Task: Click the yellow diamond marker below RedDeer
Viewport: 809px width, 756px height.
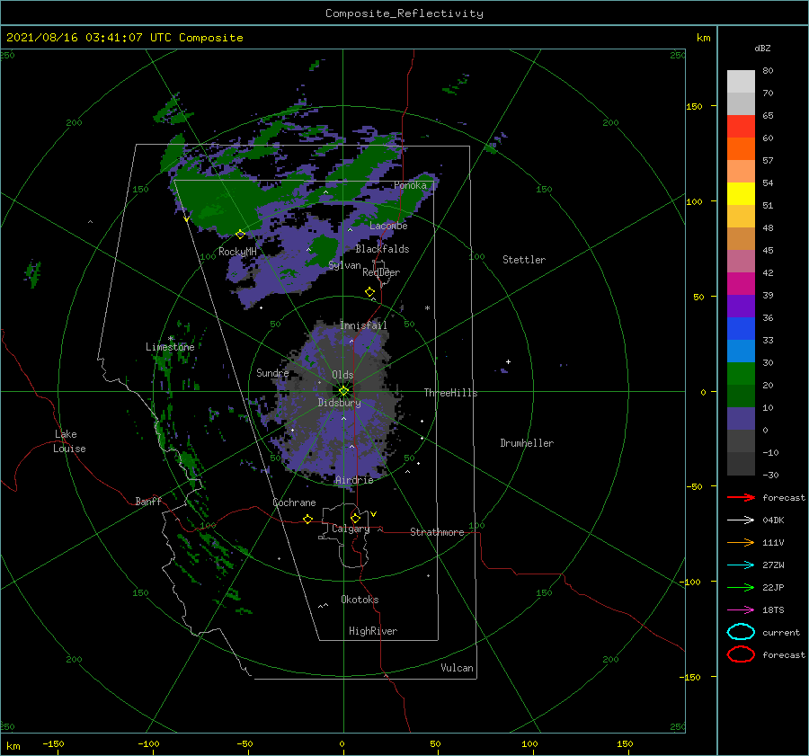Action: [369, 291]
